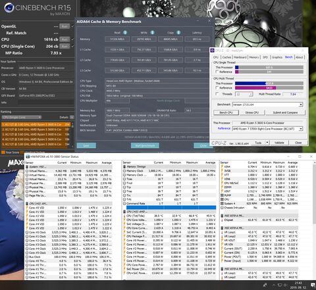This screenshot has height=290, width=316.
Task: Click the Chipset temperature sensor icon
Action: click(222, 220)
